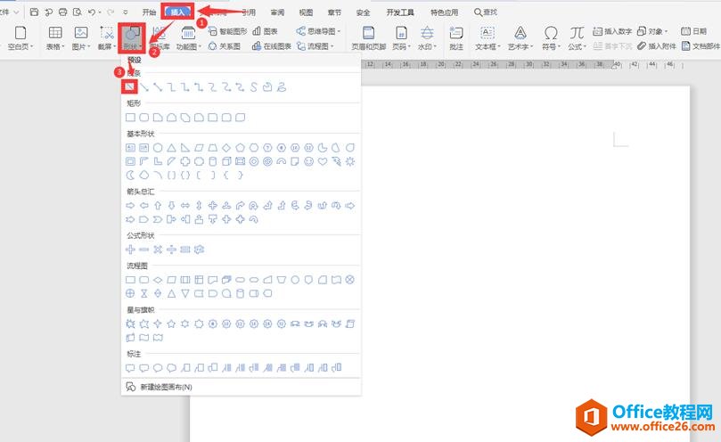Screen dimensions: 721x442
Task: Switch to the 审阅 Review tab
Action: click(277, 12)
